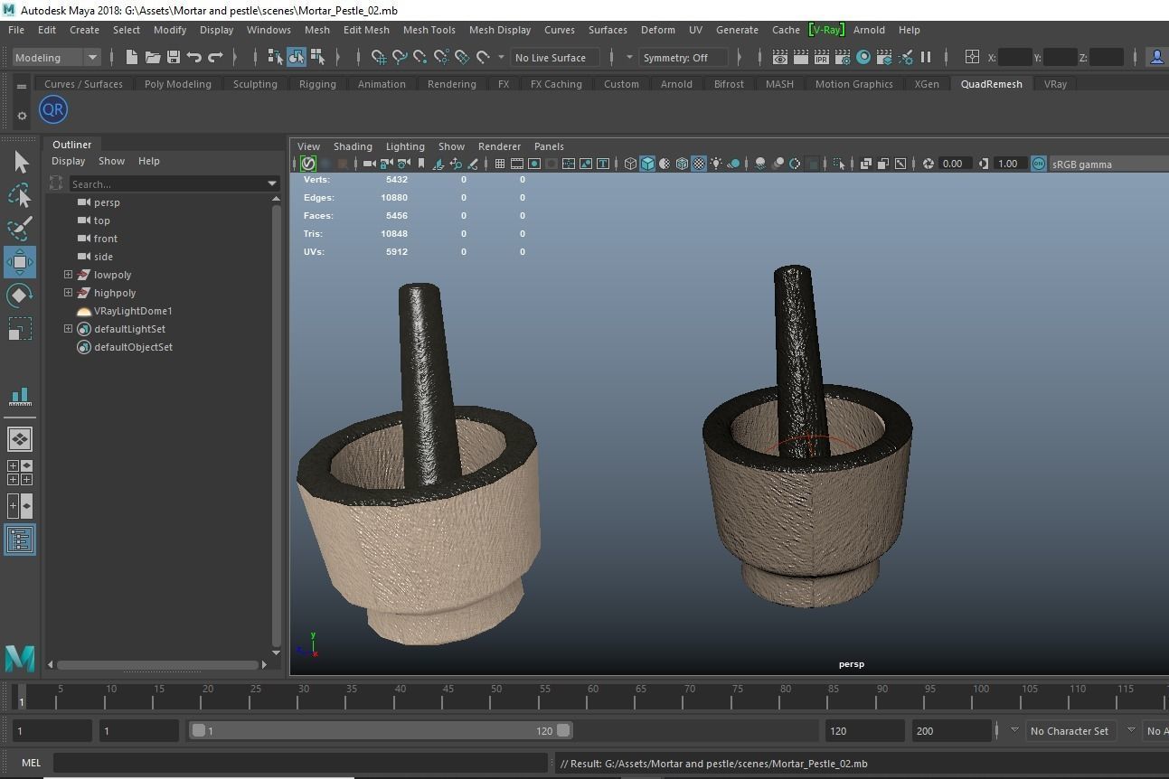Click the QuadRemesh QR shelf button
Screen dimensions: 1169x779
[53, 110]
